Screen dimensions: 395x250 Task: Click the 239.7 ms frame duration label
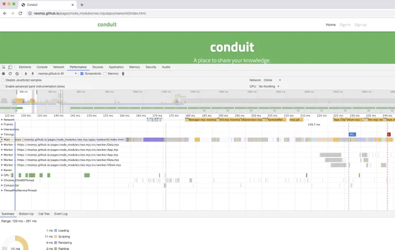click(314, 124)
